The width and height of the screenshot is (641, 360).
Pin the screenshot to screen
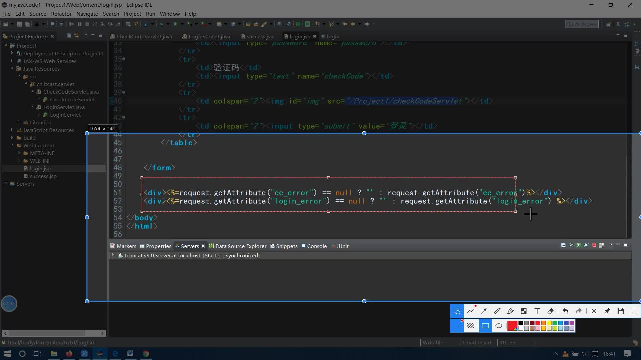pos(607,311)
